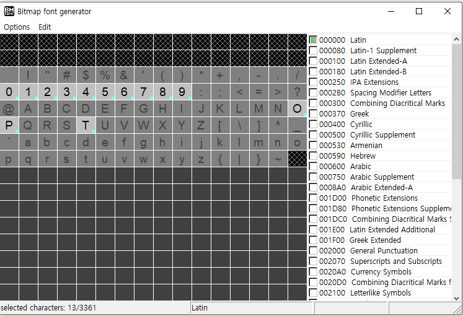The width and height of the screenshot is (463, 316).
Task: Toggle the 000000 Latin checkbox
Action: (x=313, y=40)
